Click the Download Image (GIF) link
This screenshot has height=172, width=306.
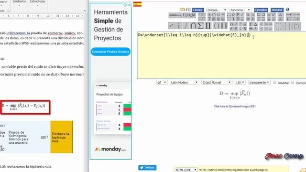point(234,107)
